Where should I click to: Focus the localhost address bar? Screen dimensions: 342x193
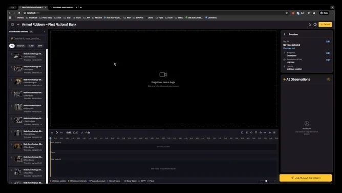point(153,13)
